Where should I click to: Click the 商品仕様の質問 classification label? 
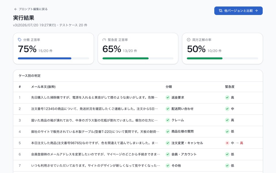(x=182, y=131)
